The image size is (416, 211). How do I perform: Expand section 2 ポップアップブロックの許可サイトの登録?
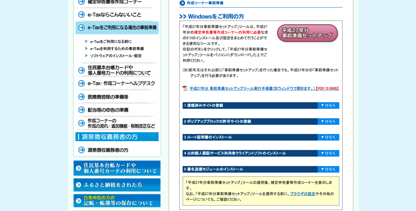(328, 121)
